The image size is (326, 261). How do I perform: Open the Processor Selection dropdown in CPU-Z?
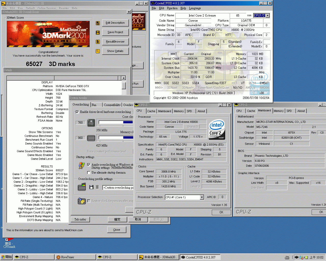point(202,197)
